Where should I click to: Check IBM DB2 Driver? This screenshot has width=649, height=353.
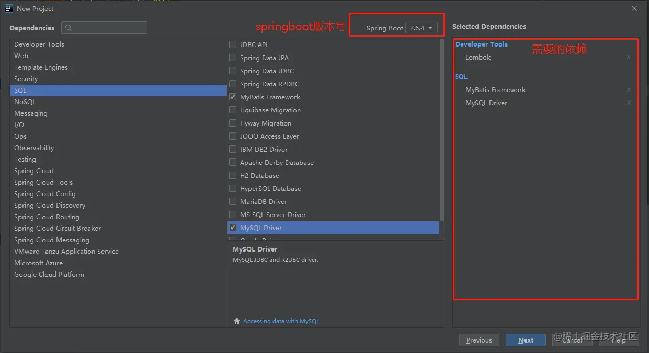[x=233, y=149]
